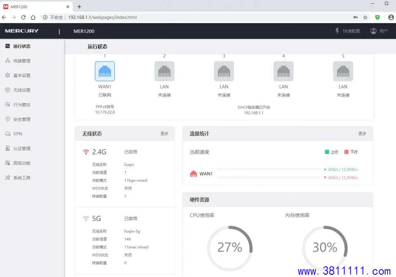
Task: Click the WAN1 download speed bar
Action: click(269, 178)
